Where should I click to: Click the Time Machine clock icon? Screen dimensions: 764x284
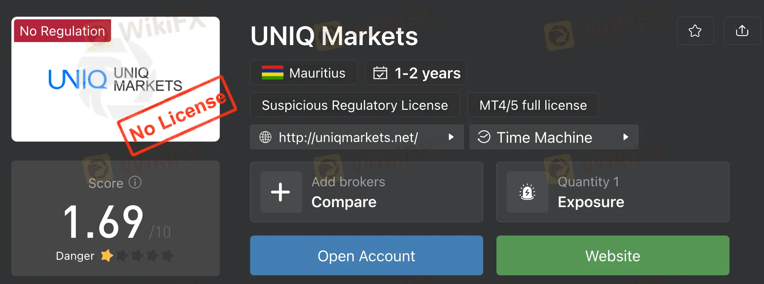point(484,137)
